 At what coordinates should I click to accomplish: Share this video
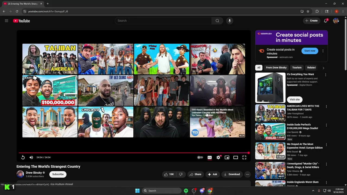(195, 174)
